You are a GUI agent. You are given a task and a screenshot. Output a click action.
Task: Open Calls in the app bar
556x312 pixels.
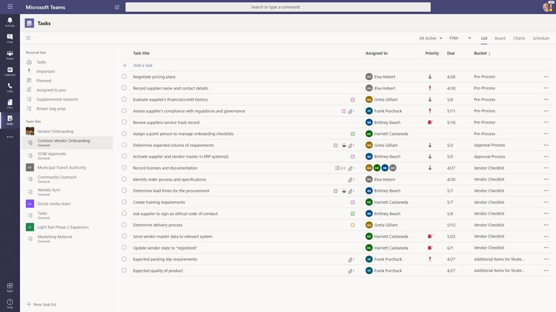point(10,87)
